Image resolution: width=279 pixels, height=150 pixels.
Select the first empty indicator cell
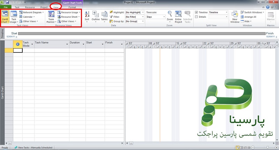18,50
